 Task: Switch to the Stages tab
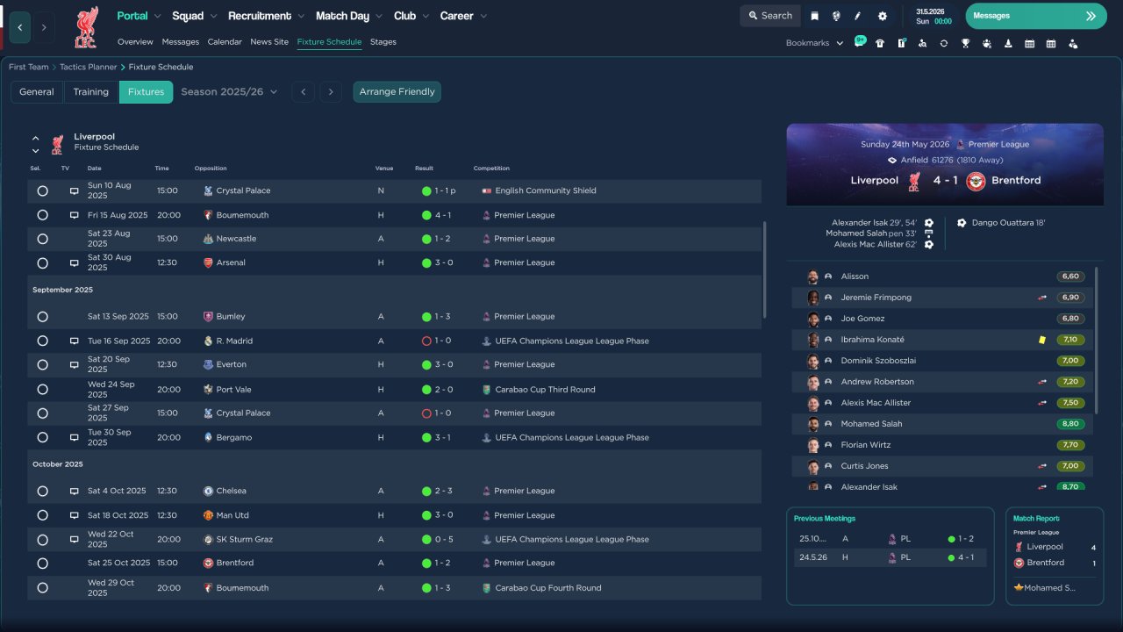coord(383,42)
